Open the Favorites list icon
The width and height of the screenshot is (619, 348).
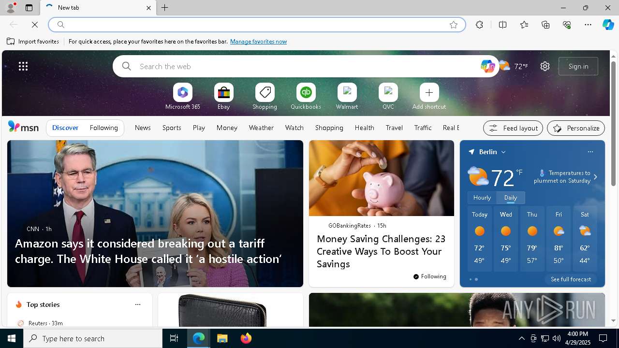[x=524, y=25]
